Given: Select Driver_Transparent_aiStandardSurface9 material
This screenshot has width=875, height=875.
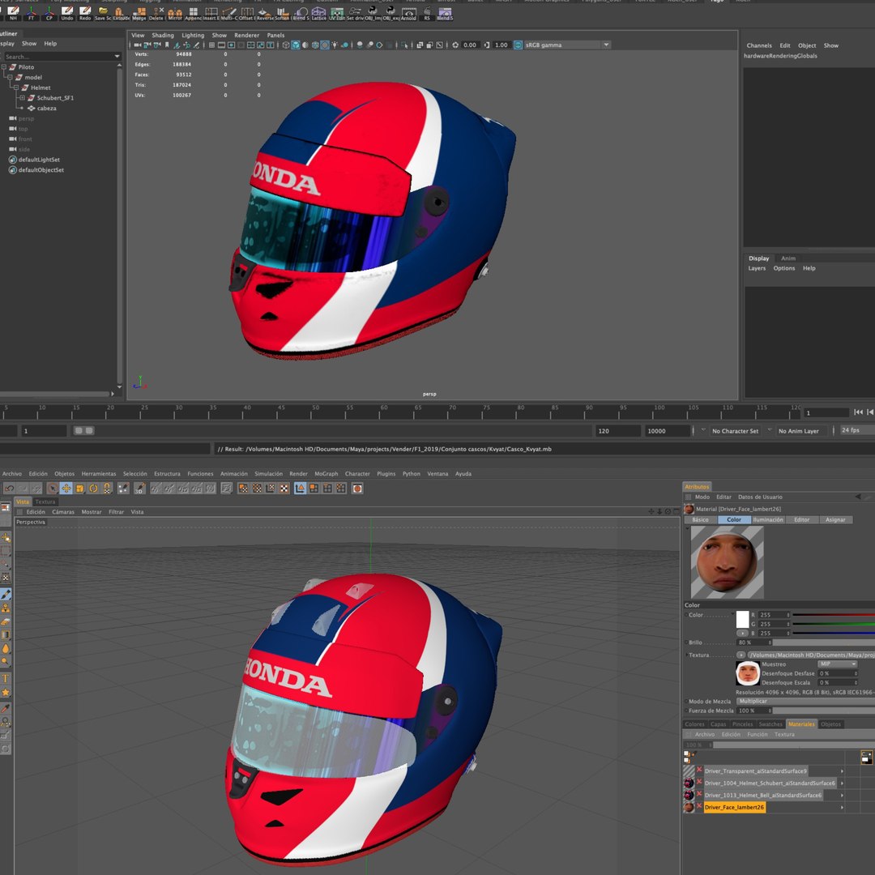Looking at the screenshot, I should coord(755,771).
